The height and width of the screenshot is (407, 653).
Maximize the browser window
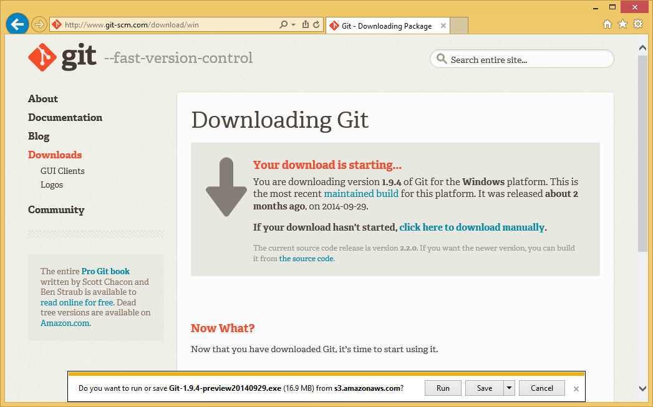[x=612, y=7]
